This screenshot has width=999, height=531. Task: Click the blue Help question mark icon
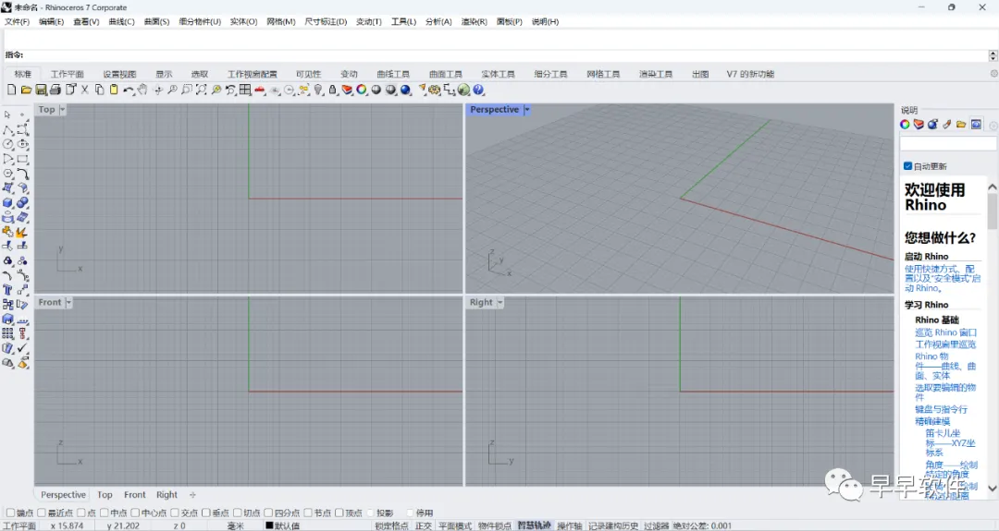478,90
